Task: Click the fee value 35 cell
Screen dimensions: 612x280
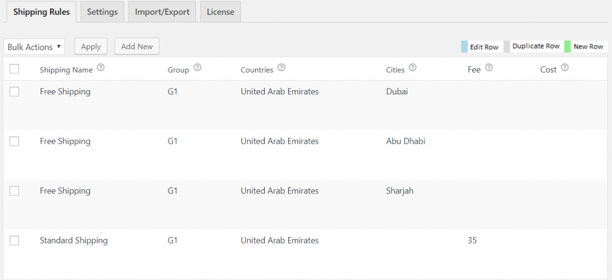Action: 472,241
